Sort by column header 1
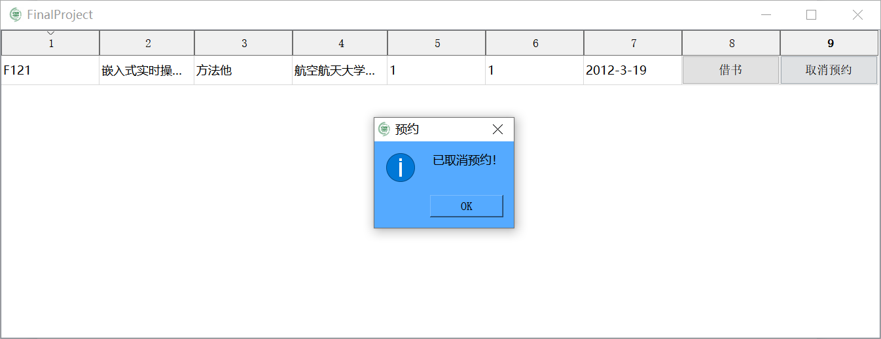This screenshot has width=881, height=339. 50,43
